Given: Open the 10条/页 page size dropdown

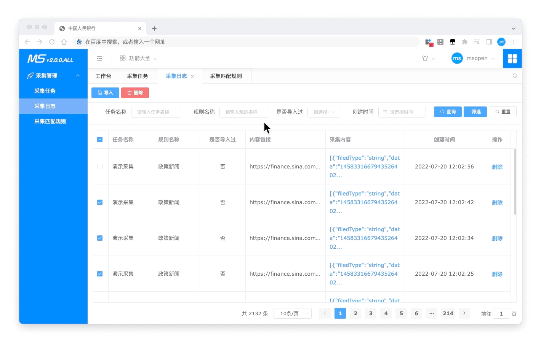Looking at the screenshot, I should pyautogui.click(x=292, y=313).
